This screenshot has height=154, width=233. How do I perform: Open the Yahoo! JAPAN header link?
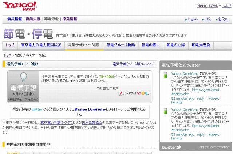pos(208,6)
